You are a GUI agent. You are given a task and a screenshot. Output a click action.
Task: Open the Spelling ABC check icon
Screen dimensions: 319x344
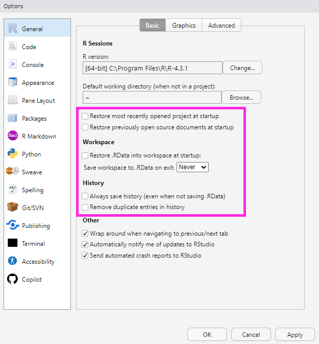[x=12, y=189]
